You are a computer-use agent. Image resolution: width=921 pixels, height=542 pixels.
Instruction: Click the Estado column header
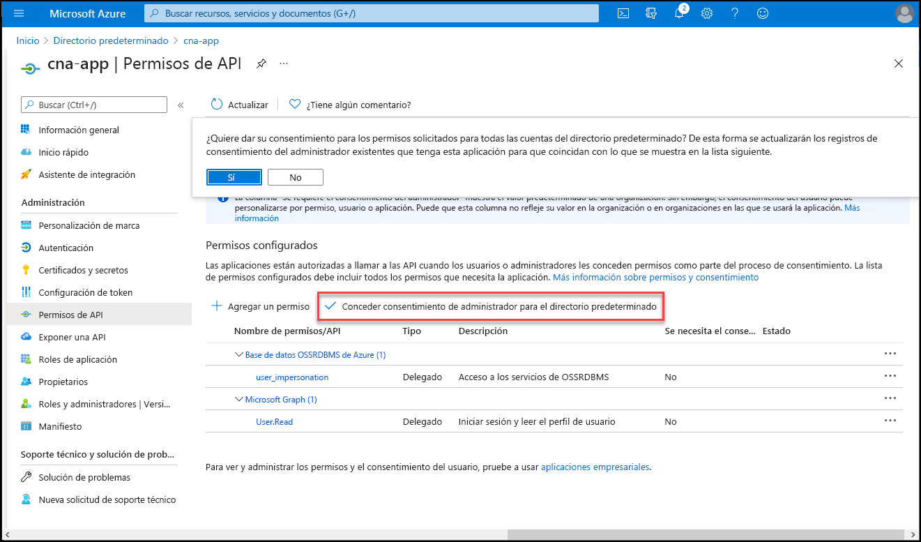777,331
